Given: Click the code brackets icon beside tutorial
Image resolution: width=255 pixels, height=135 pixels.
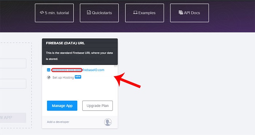Looking at the screenshot, I should 42,12.
